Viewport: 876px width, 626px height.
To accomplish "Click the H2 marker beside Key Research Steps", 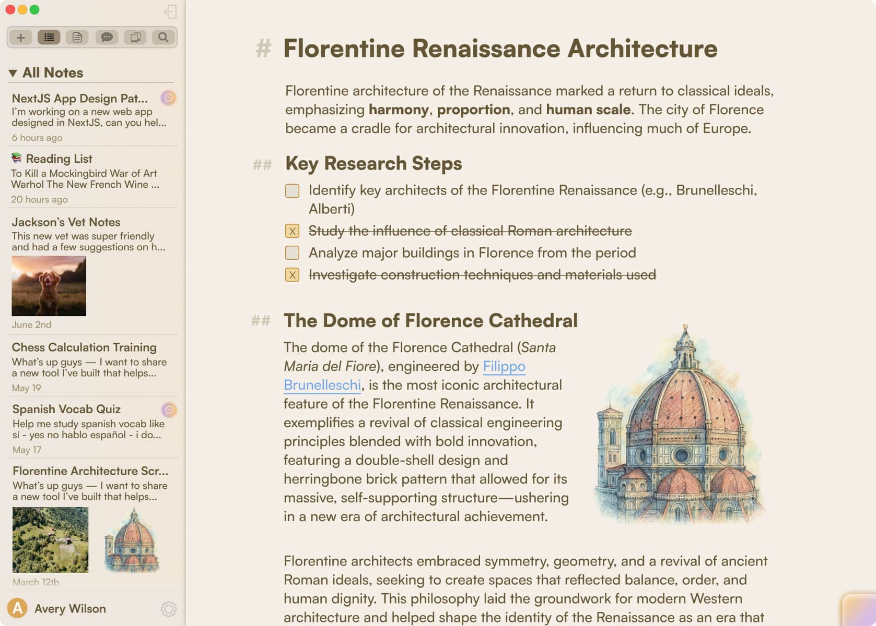I will (262, 165).
